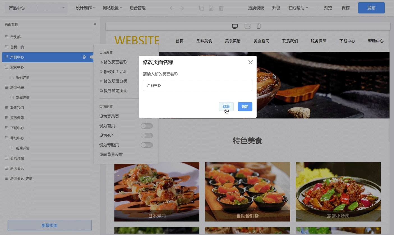Click the redo forward arrow in toolbar
Image resolution: width=394 pixels, height=235 pixels.
[182, 8]
